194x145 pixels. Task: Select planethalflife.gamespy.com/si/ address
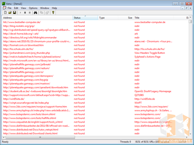(x=23, y=72)
